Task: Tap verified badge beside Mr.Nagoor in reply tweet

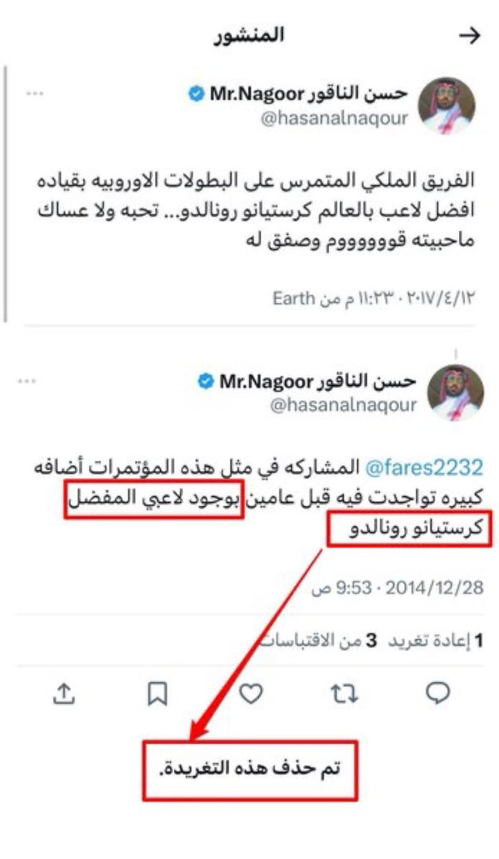Action: coord(206,382)
